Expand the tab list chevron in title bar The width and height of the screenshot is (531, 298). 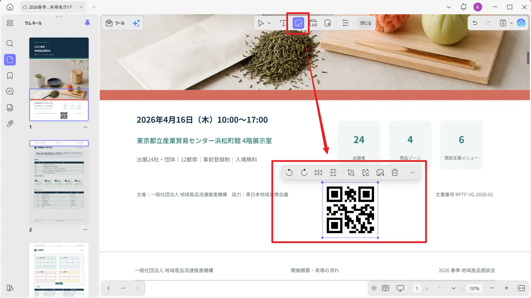point(449,7)
